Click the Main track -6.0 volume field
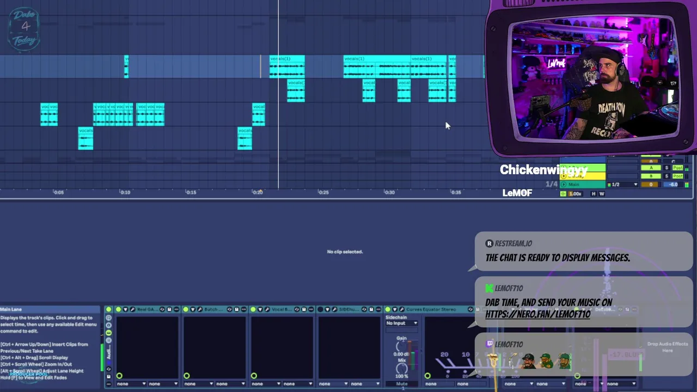697x392 pixels. 673,185
